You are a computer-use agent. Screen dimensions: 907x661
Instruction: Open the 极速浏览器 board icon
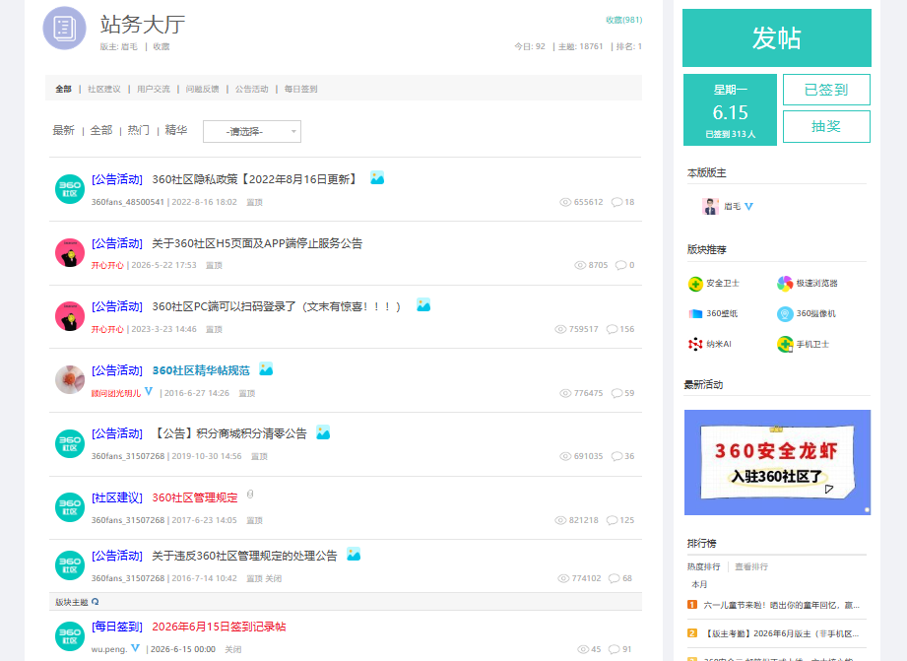coord(785,284)
